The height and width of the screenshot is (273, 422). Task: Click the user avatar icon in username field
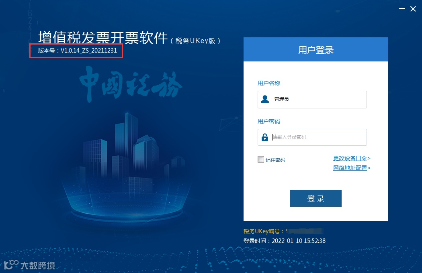(x=265, y=99)
